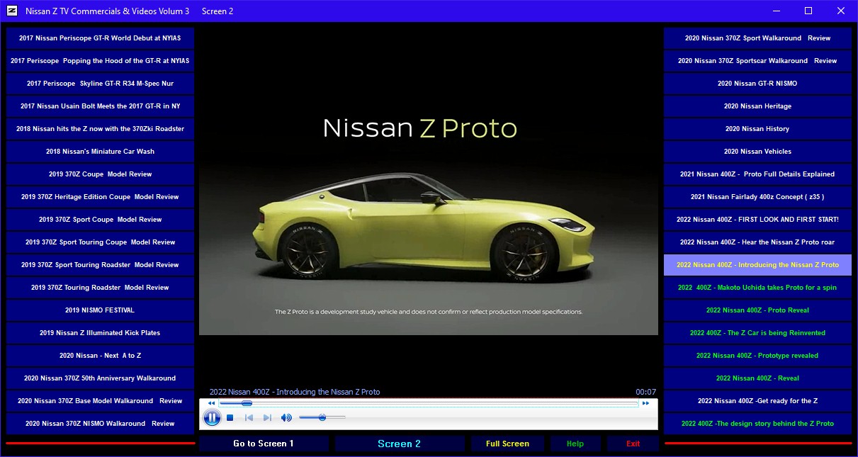Click the Screen 2 button
The height and width of the screenshot is (457, 858).
pyautogui.click(x=400, y=444)
